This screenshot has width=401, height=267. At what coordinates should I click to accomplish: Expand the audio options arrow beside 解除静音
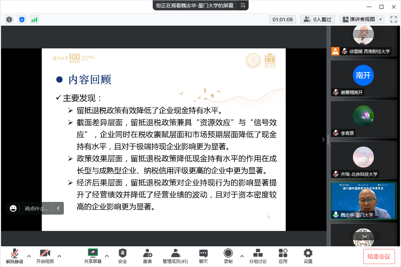(x=29, y=256)
